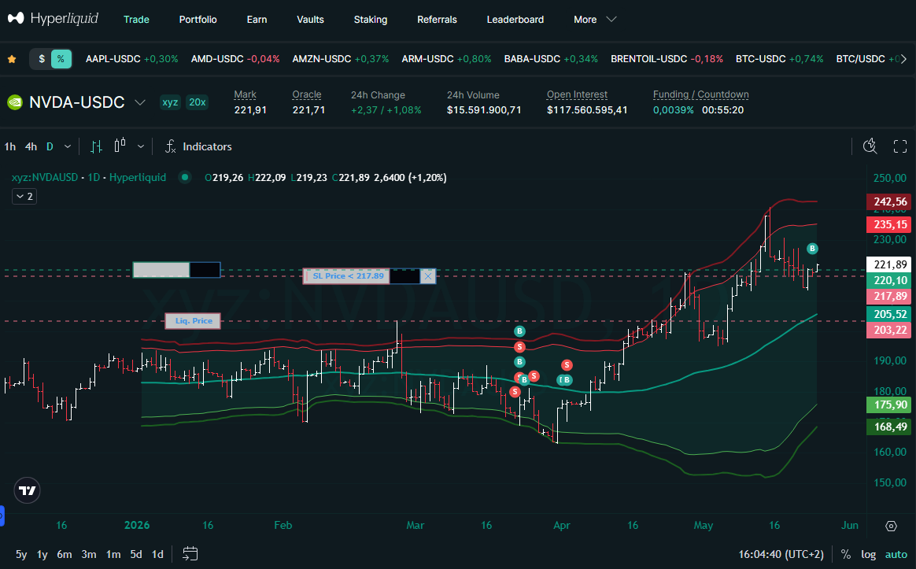Screen dimensions: 916x569
Task: Switch ticker display to dollar mode
Action: tap(42, 59)
